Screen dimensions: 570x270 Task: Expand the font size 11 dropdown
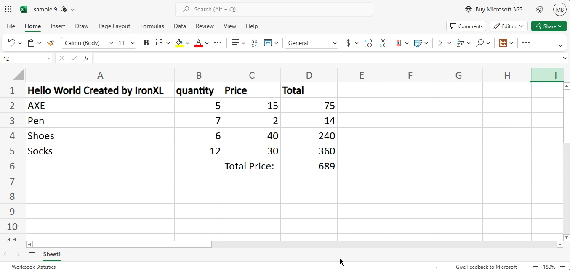click(133, 43)
